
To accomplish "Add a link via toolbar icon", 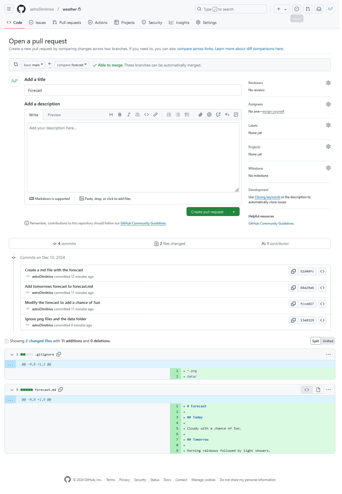I will point(155,115).
